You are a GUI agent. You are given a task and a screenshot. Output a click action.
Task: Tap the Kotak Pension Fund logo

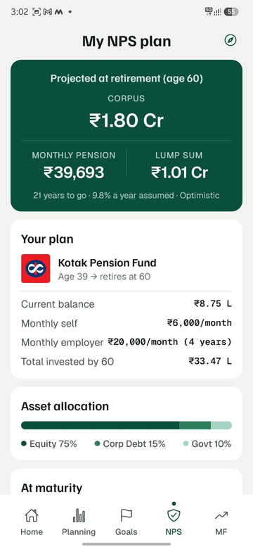tap(36, 268)
